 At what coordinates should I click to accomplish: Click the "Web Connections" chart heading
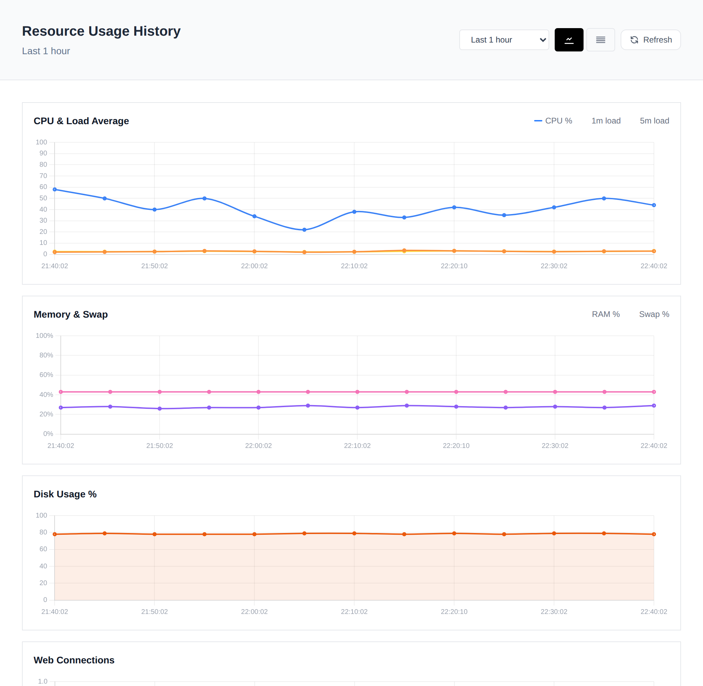(74, 660)
